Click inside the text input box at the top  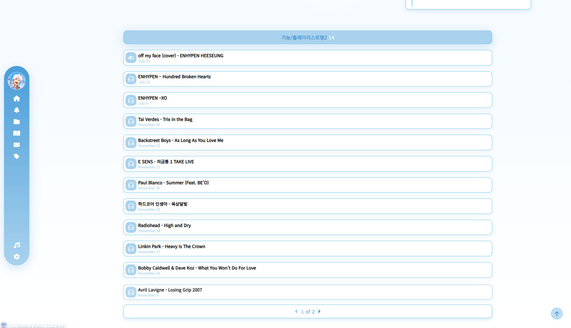point(468,4)
